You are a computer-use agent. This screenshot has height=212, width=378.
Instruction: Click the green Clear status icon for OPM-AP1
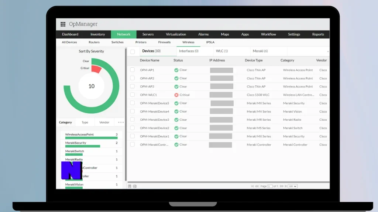coord(176,70)
